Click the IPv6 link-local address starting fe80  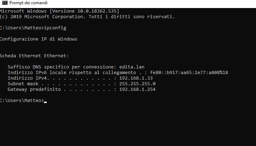tap(189, 72)
